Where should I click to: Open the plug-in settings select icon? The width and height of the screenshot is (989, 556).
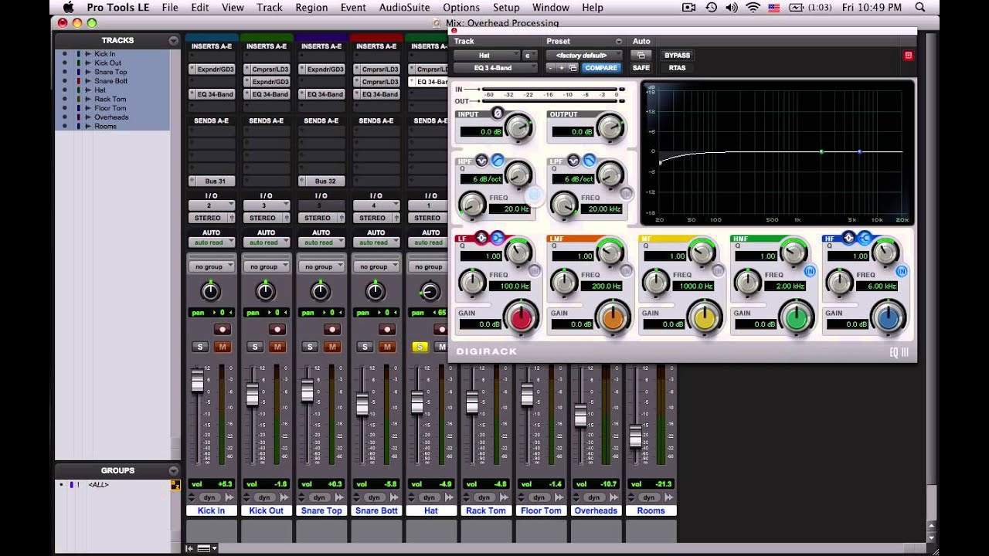click(x=573, y=68)
